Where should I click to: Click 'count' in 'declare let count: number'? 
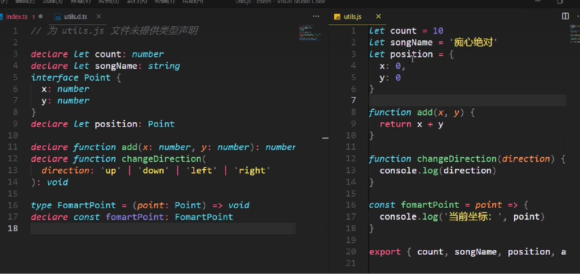(108, 54)
